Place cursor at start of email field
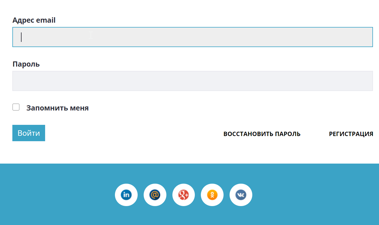Image resolution: width=379 pixels, height=225 pixels. 17,37
